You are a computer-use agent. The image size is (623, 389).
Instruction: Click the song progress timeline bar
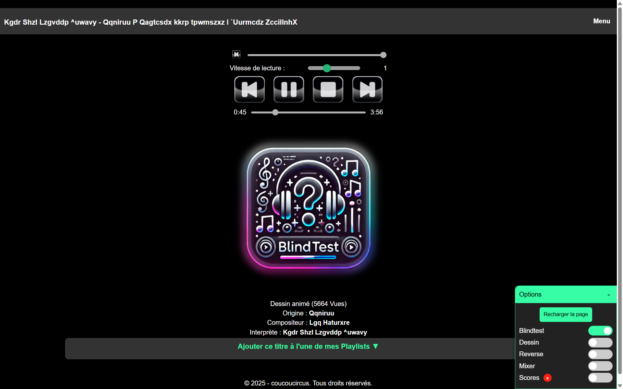pyautogui.click(x=308, y=112)
